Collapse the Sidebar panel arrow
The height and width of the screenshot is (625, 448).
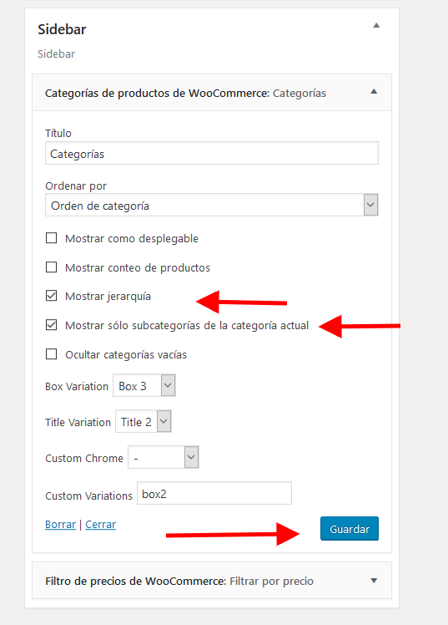coord(376,26)
